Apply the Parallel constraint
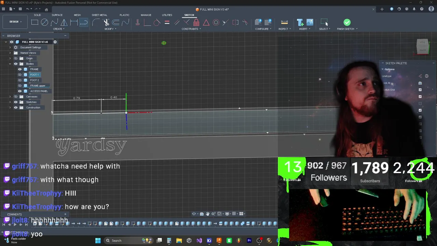This screenshot has height=246, width=437. pyautogui.click(x=177, y=23)
